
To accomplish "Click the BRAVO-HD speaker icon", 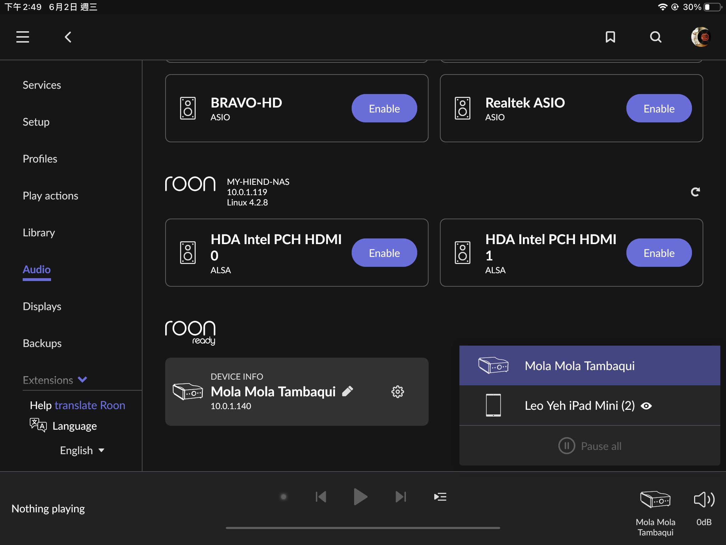I will [188, 108].
